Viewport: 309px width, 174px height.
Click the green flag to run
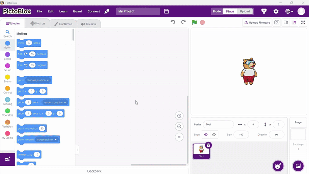194,22
